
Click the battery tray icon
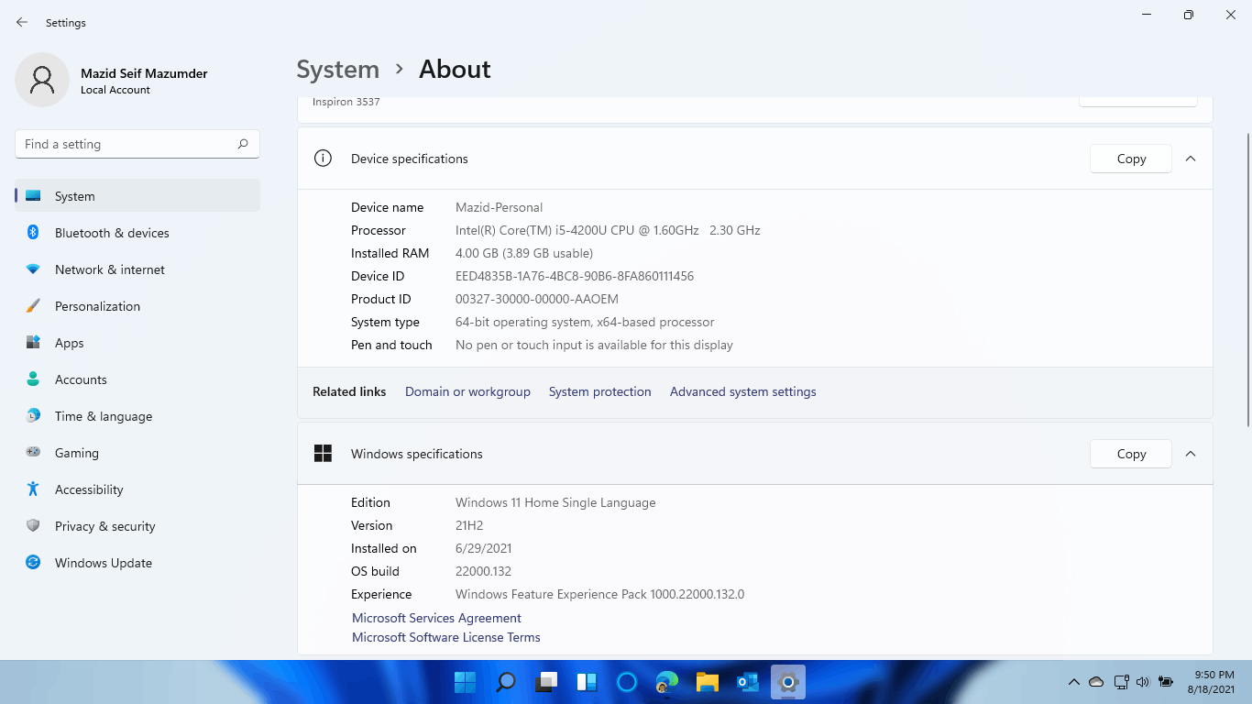point(1166,682)
